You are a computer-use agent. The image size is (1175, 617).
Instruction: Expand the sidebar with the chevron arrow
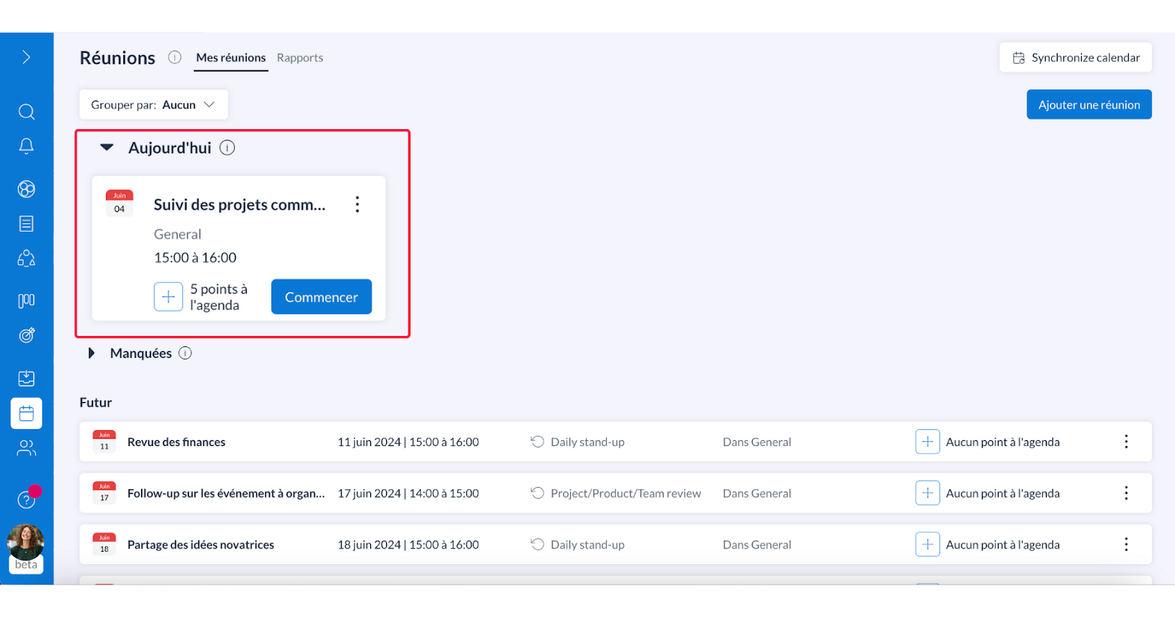pyautogui.click(x=26, y=57)
